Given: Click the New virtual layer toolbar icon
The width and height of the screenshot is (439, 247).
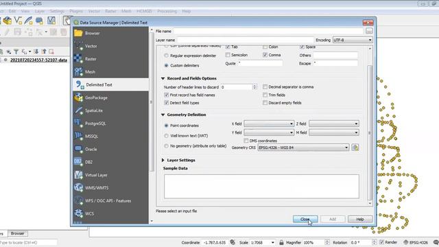Looking at the screenshot, I should pos(51,21).
